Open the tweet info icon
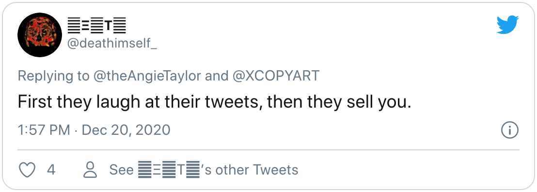Viewport: 537px width, 192px height. click(x=510, y=130)
